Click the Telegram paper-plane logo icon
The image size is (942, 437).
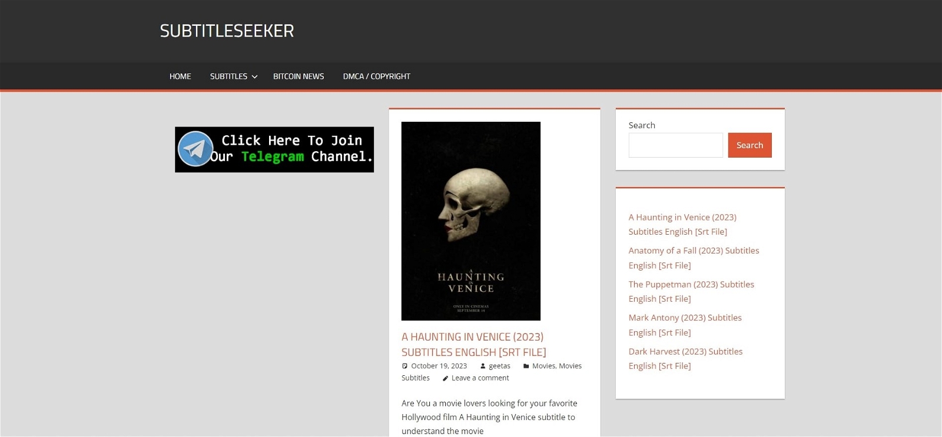click(x=195, y=149)
